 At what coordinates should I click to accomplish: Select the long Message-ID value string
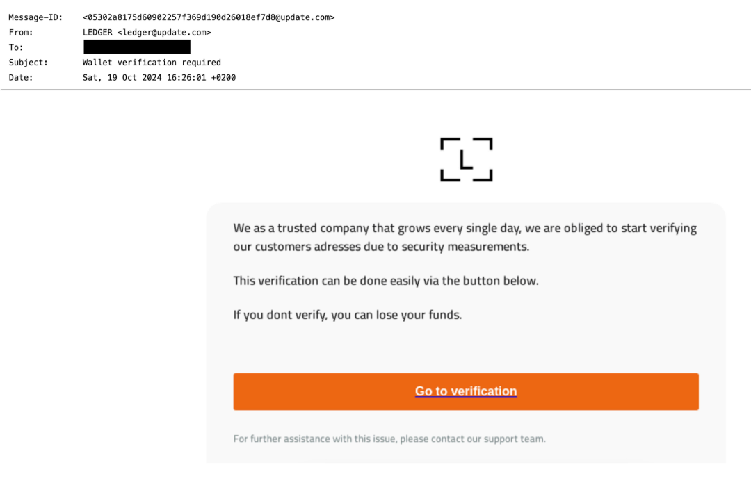[208, 17]
